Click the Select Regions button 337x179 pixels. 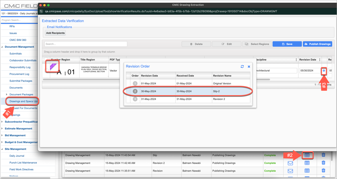[257, 44]
